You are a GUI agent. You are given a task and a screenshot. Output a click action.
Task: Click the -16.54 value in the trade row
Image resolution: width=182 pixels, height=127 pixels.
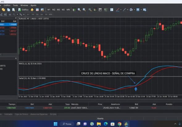tap(153, 108)
